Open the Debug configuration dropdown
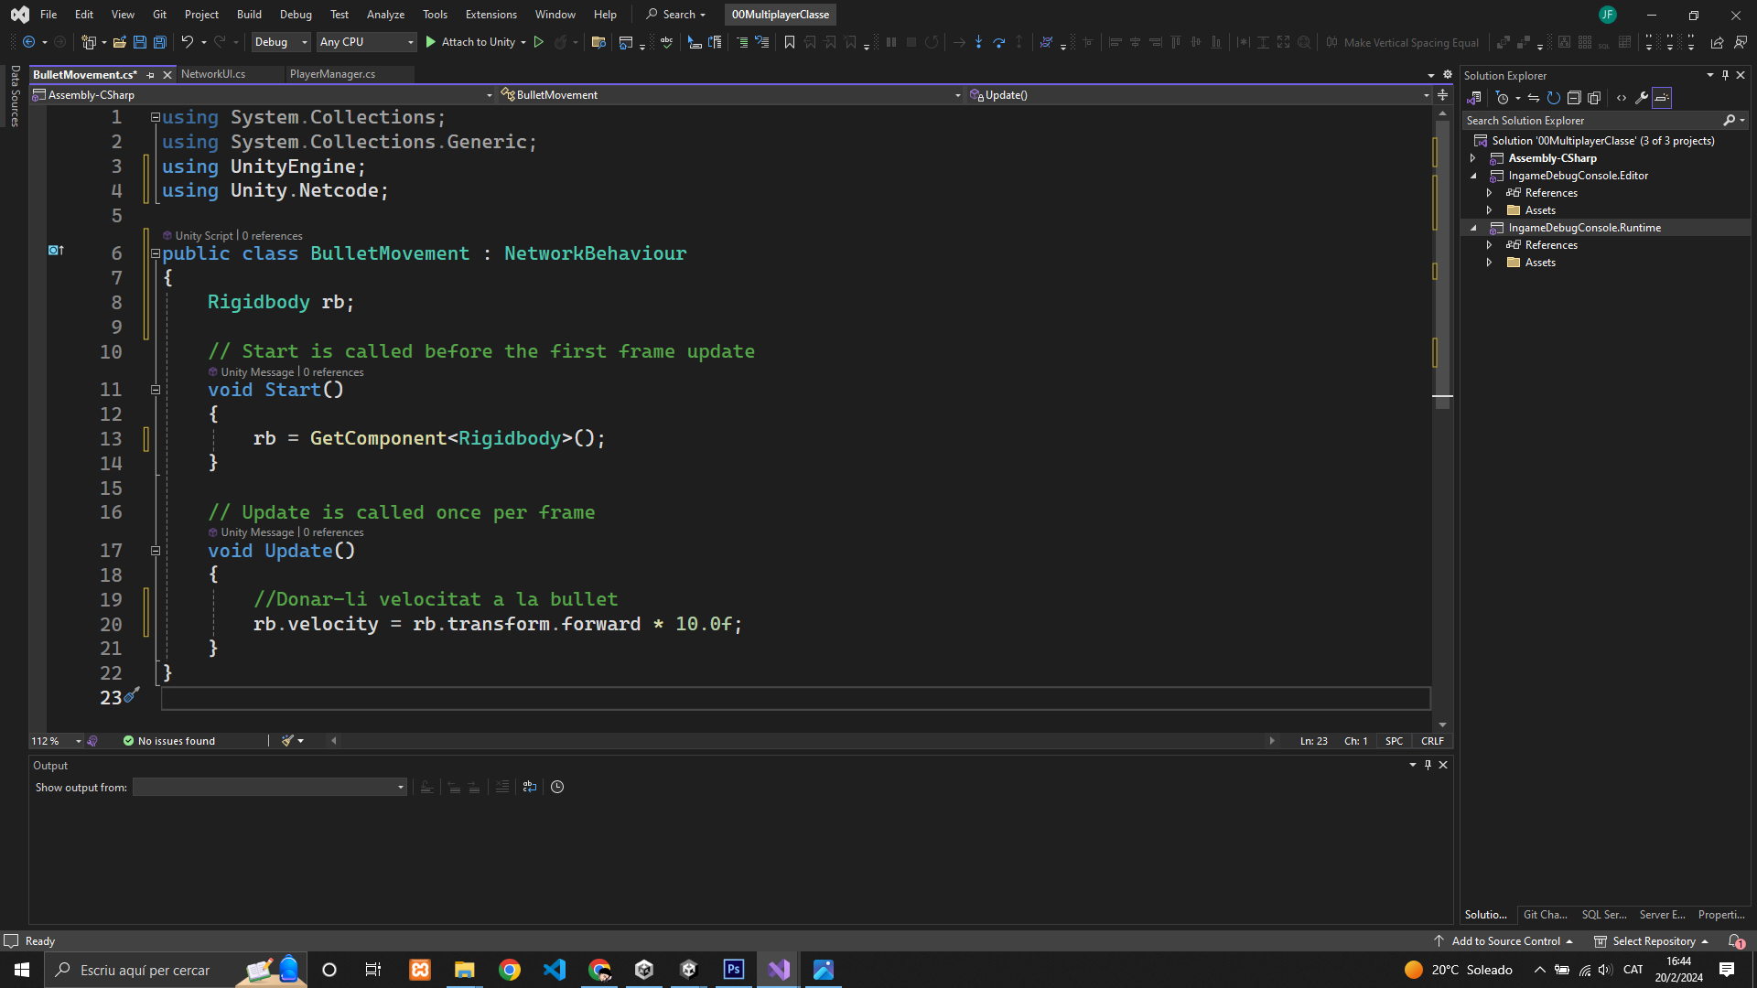 281,42
